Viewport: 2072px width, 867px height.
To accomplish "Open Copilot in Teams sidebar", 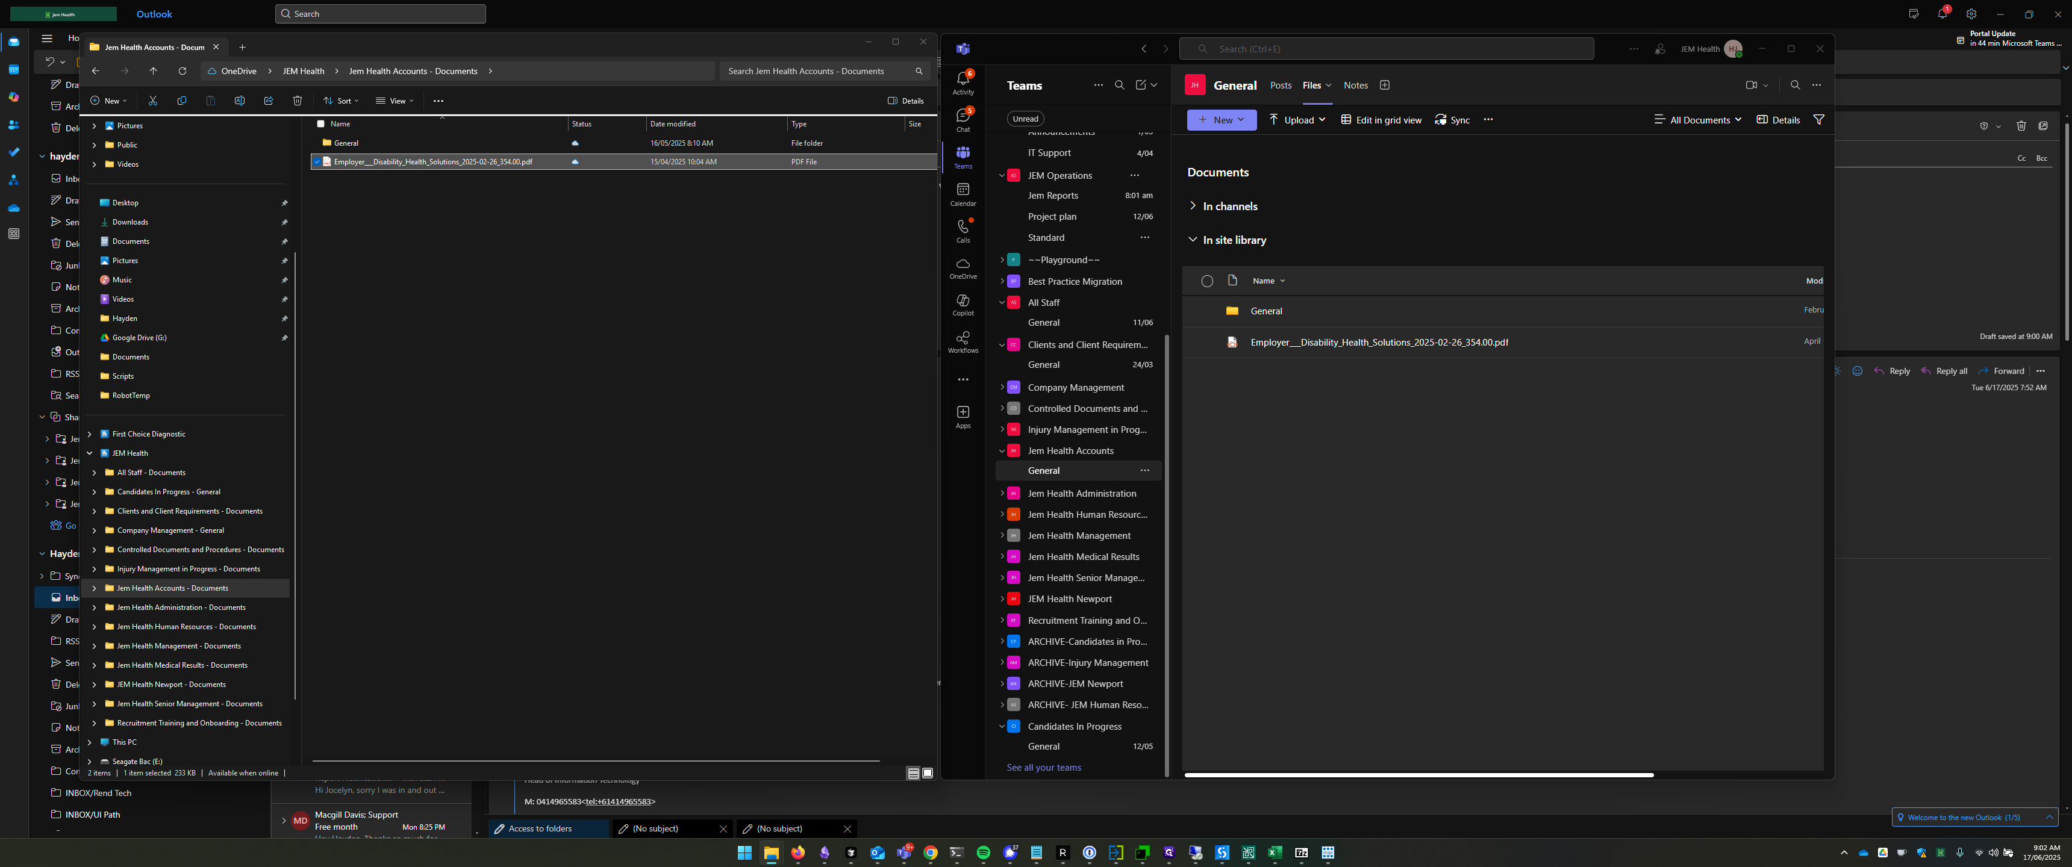I will click(x=963, y=305).
